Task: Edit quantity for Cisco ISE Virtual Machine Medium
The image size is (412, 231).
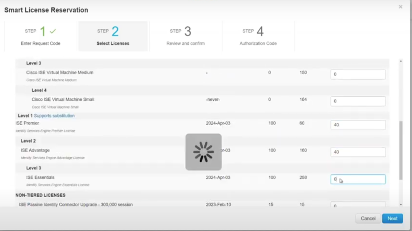Action: (358, 74)
